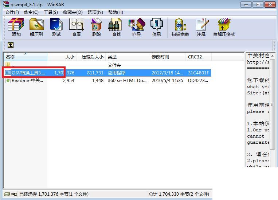Run 扫描病毒 virus scan

click(x=180, y=27)
